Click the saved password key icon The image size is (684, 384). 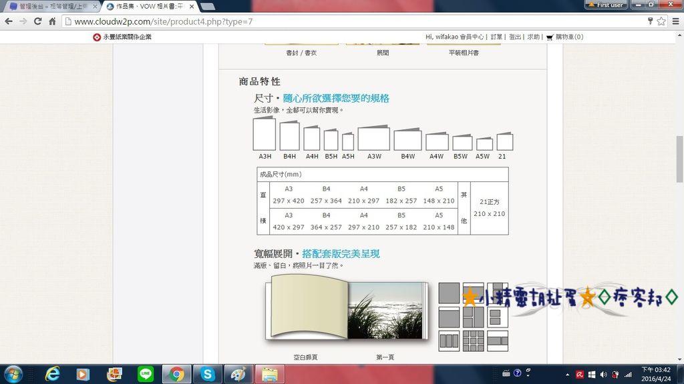coord(650,21)
